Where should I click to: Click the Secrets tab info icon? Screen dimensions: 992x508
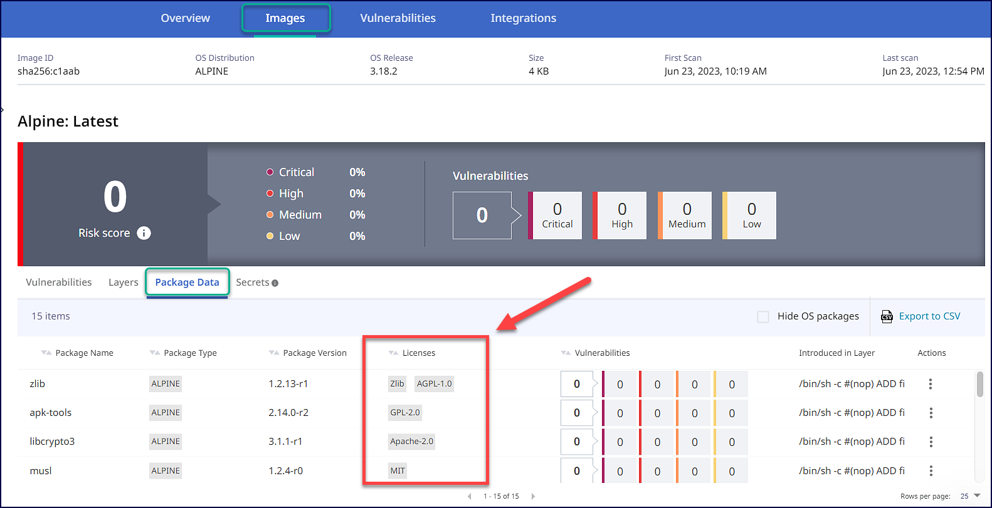pos(275,283)
